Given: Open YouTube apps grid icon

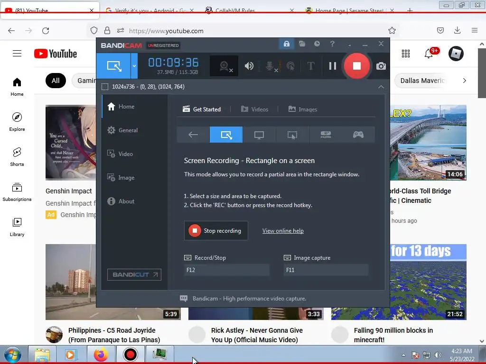Looking at the screenshot, I should 406,54.
